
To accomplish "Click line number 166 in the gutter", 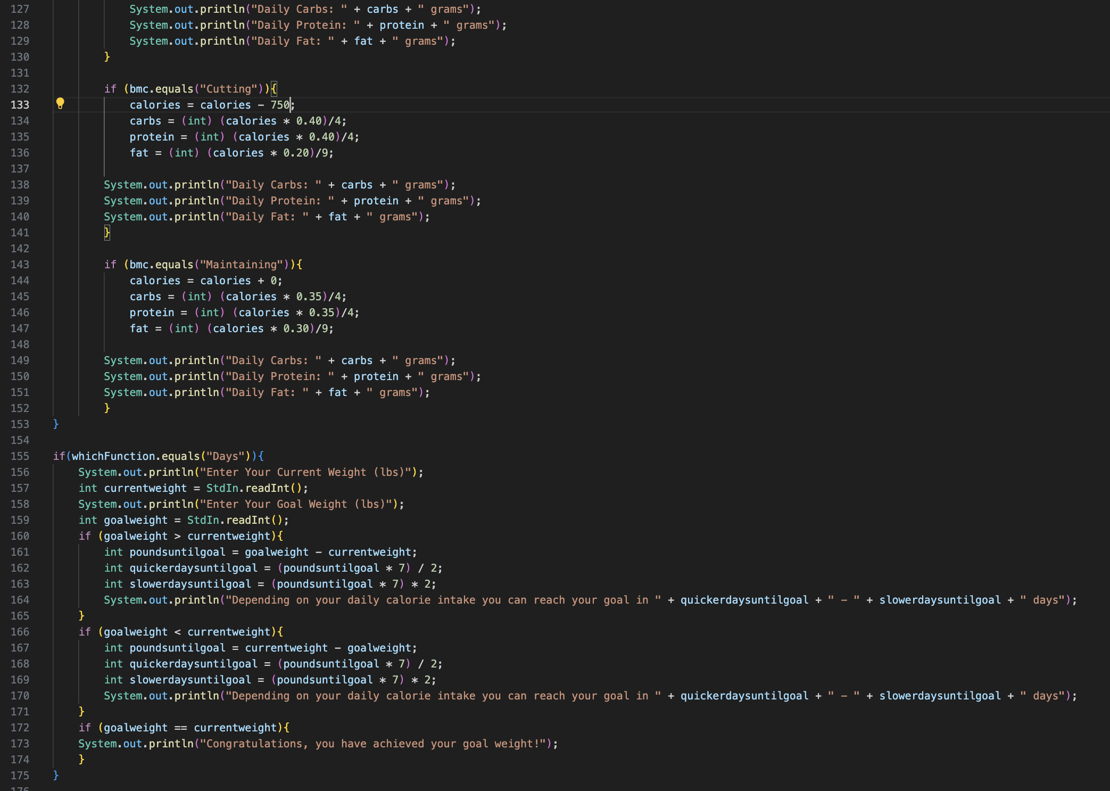I will point(20,632).
